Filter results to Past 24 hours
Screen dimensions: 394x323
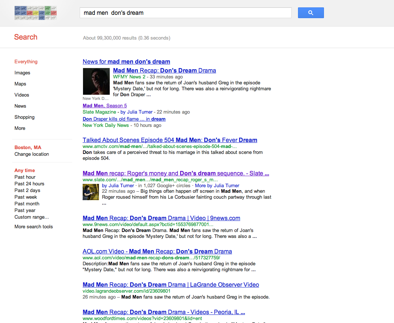[x=29, y=184]
